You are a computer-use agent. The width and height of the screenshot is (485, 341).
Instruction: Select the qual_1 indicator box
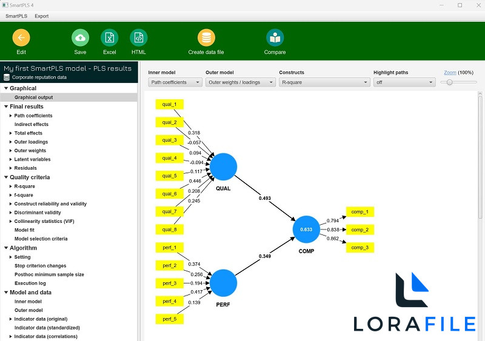[x=170, y=104]
